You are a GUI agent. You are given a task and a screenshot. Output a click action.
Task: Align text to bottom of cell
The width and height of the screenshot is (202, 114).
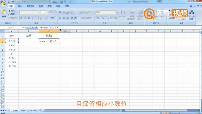coord(67,12)
